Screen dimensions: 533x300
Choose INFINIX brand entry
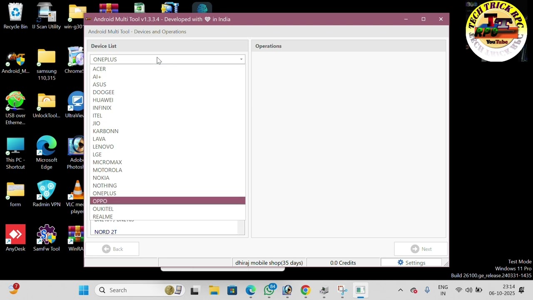pyautogui.click(x=167, y=108)
